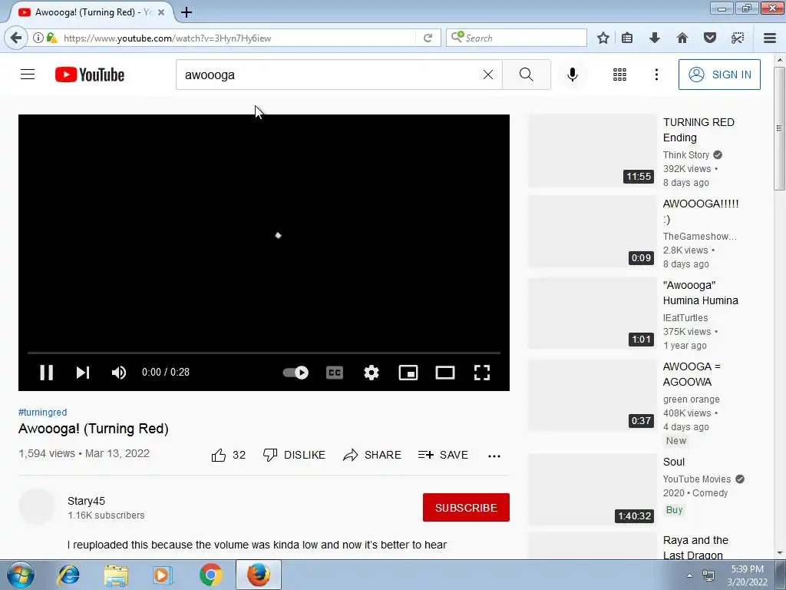This screenshot has width=786, height=590.
Task: Open the Soul movie listing
Action: click(674, 462)
